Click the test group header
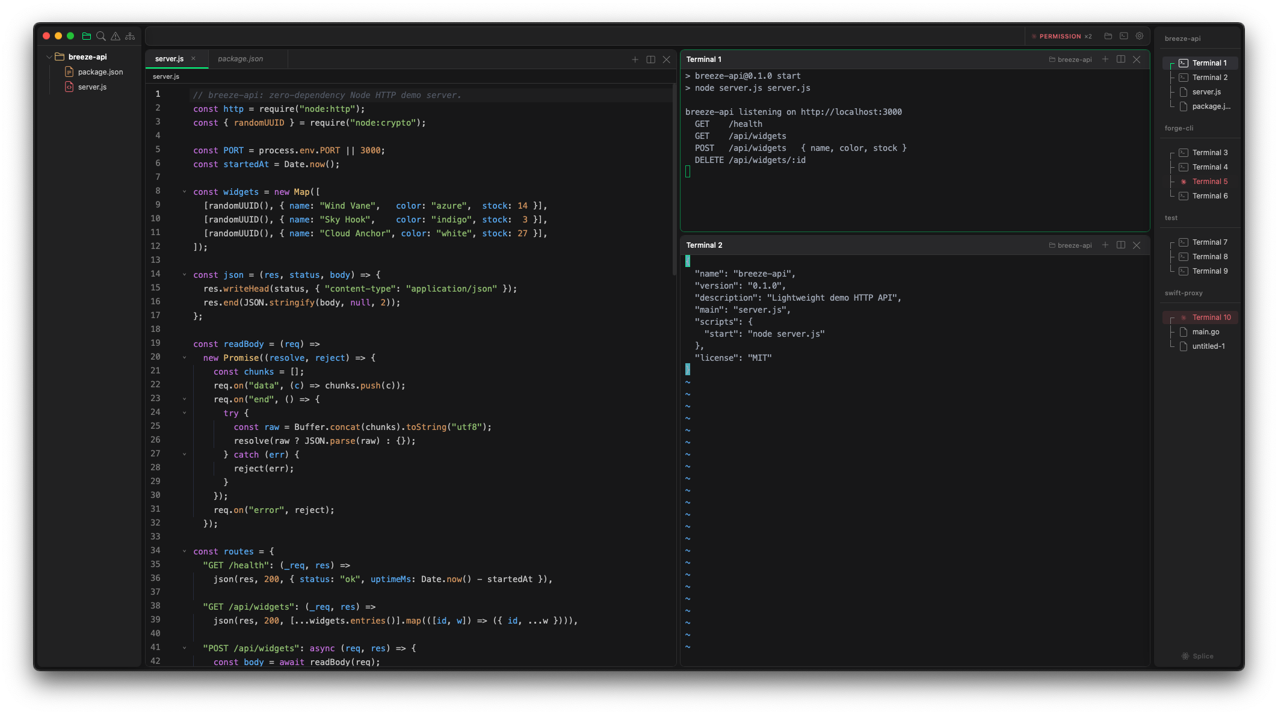Image resolution: width=1278 pixels, height=715 pixels. coord(1171,218)
